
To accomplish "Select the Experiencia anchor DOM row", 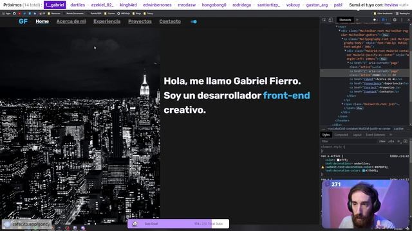I will click(x=379, y=83).
